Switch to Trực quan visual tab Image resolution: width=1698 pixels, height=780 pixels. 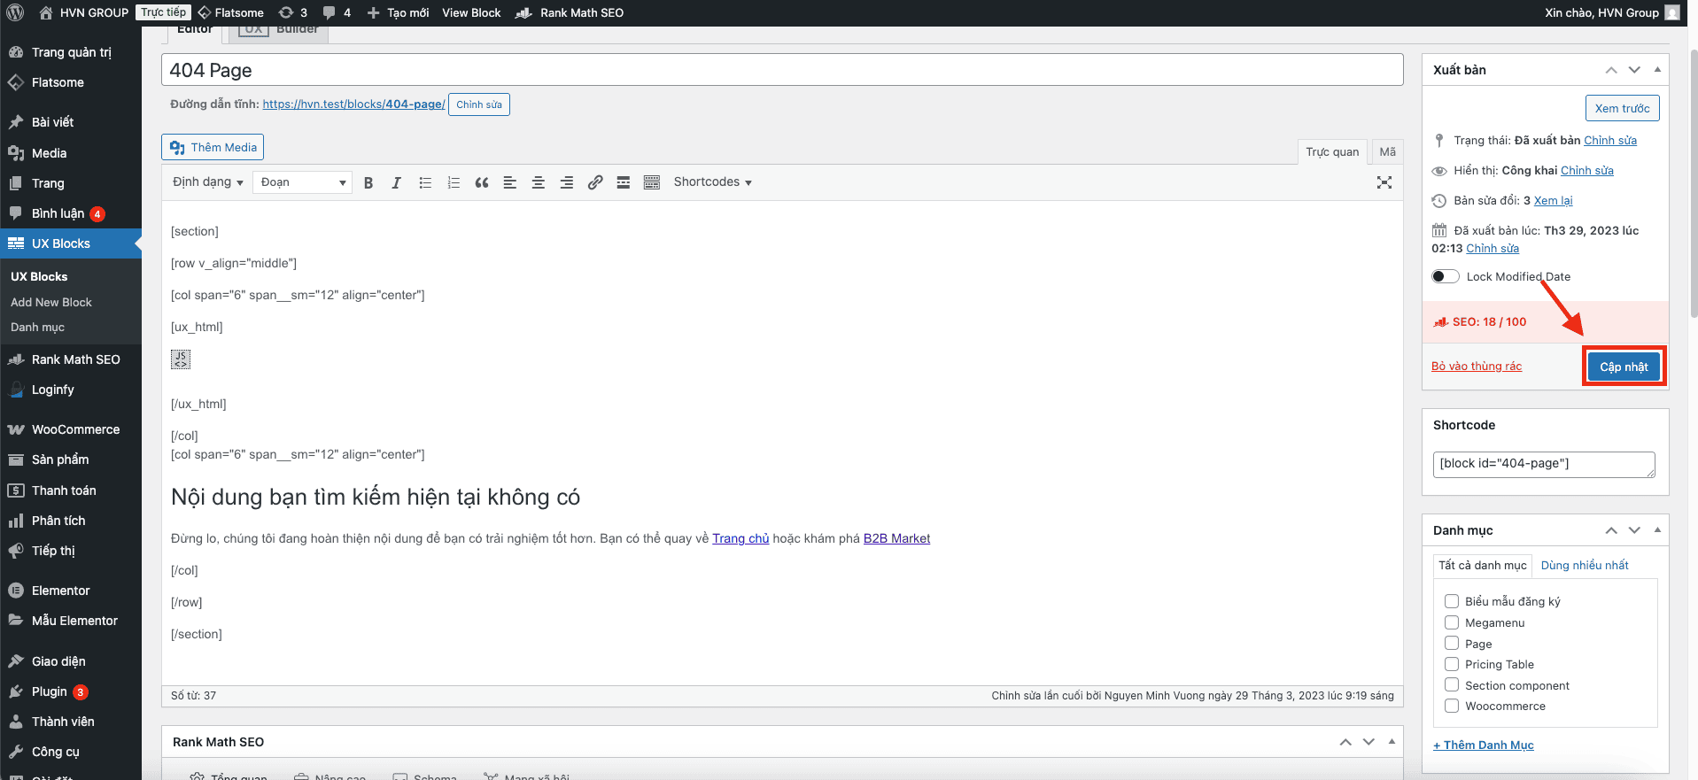coord(1332,152)
